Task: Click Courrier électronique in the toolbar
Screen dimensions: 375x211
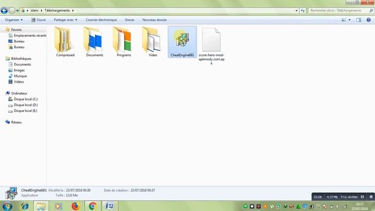Action: (x=101, y=20)
